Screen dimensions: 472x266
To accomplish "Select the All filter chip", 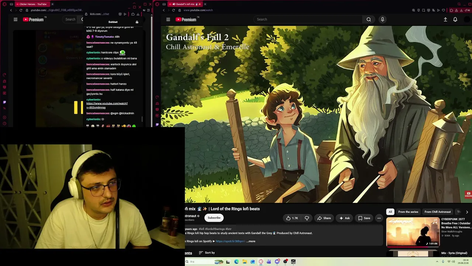I will (390, 212).
